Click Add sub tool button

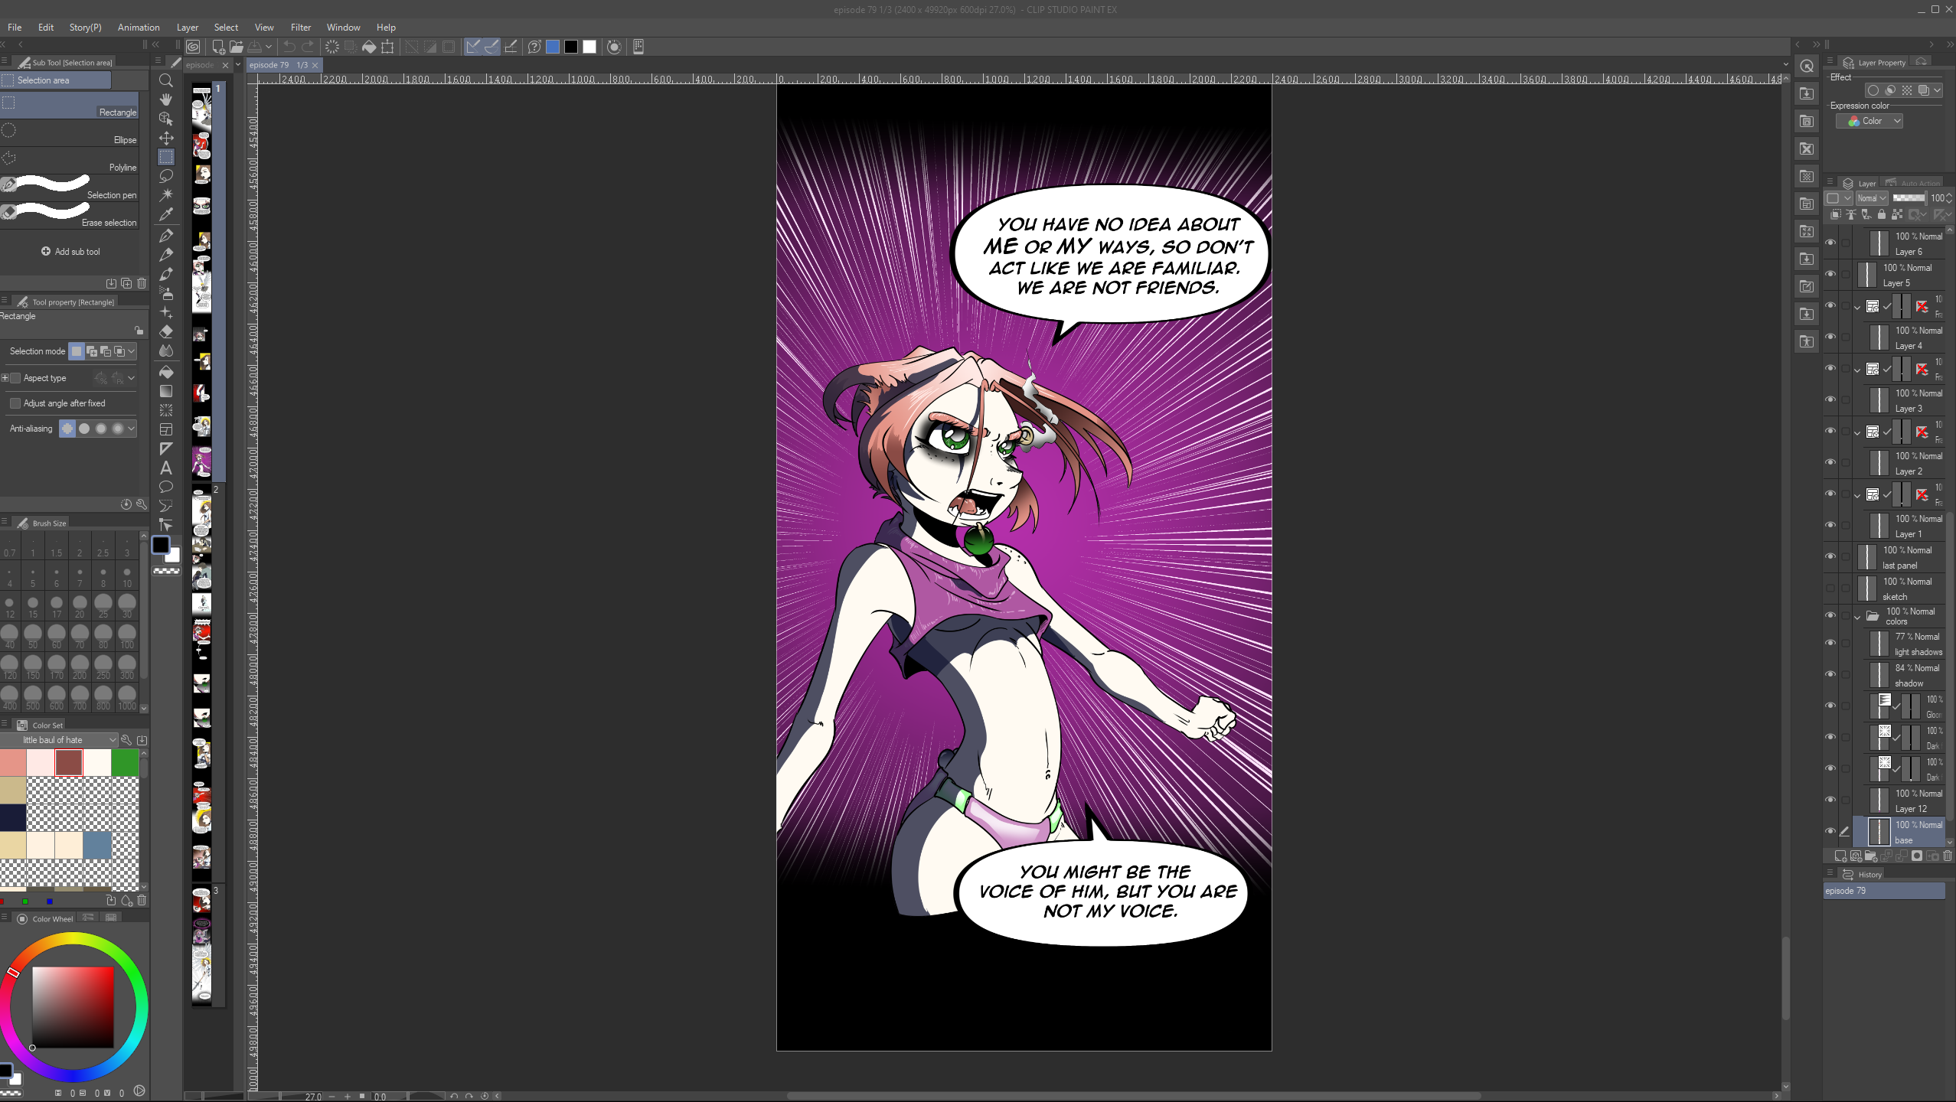[70, 251]
